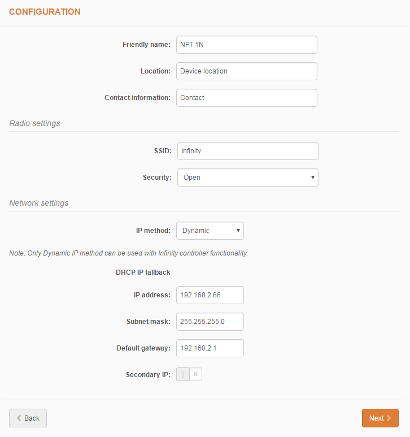Select the Contact information field
This screenshot has width=410, height=437.
point(246,98)
